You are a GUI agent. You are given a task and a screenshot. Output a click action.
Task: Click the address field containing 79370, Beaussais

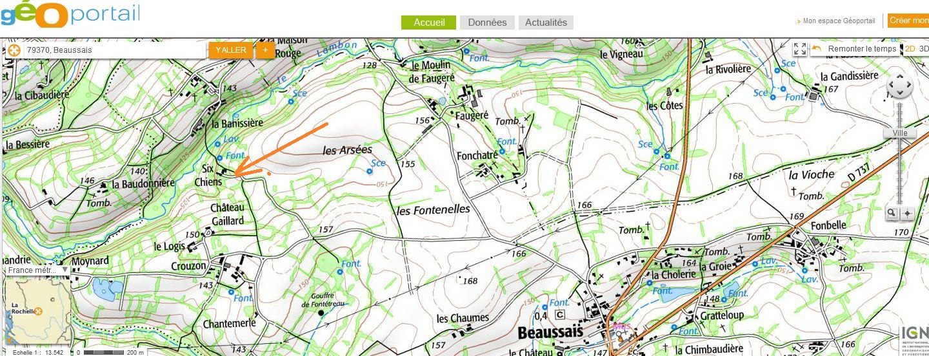[x=115, y=50]
